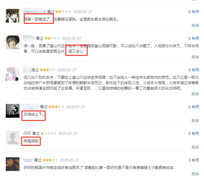
Task: Open the pink pastel anime avatar
Action: [x=13, y=74]
